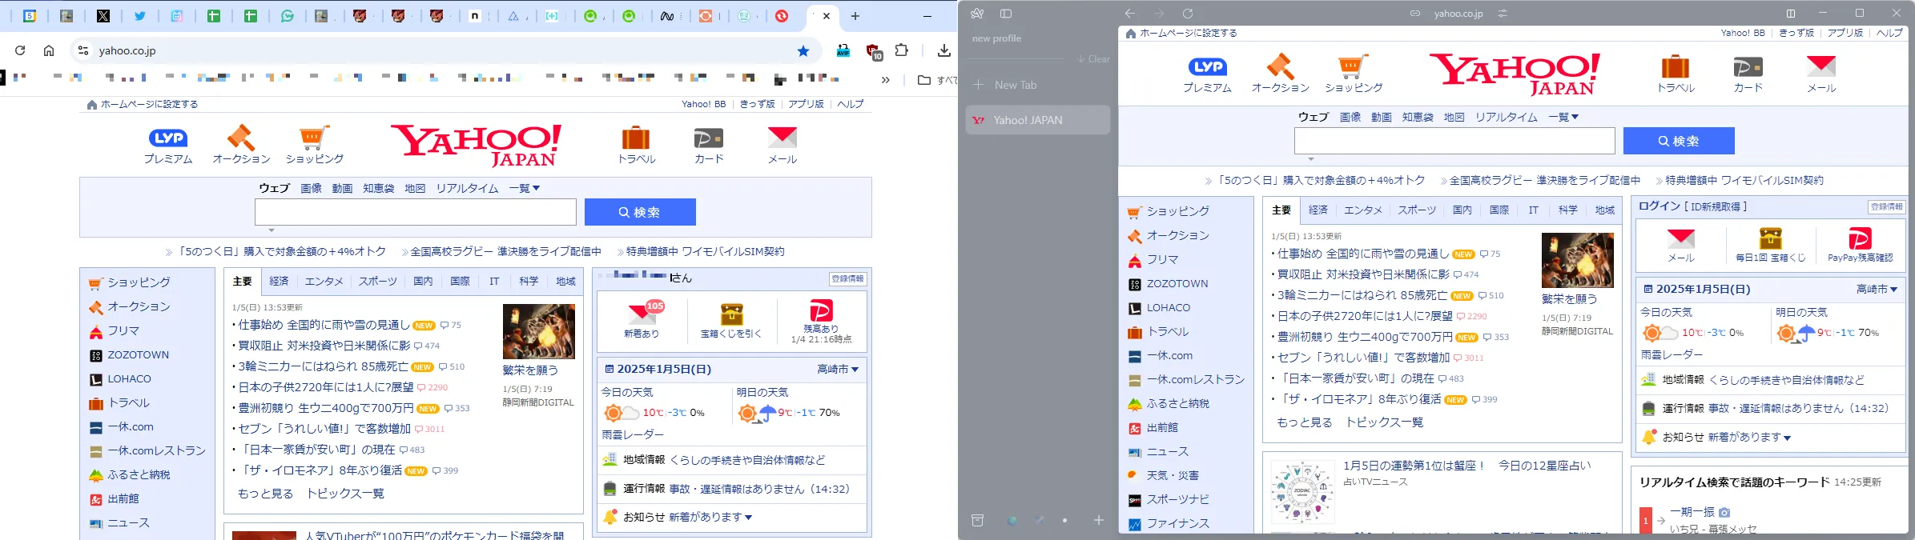1915x540 pixels.
Task: Reload page in the right browser window
Action: coord(1188,14)
